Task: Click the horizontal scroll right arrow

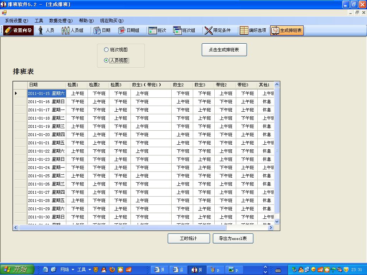Action: click(x=271, y=227)
